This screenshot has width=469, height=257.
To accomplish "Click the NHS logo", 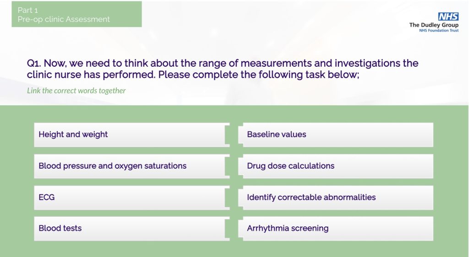I will click(448, 16).
